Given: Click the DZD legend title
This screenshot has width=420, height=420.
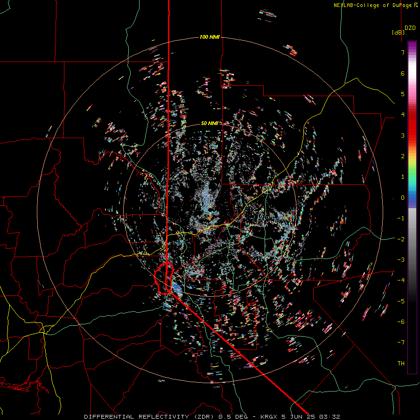Looking at the screenshot, I should (x=410, y=28).
